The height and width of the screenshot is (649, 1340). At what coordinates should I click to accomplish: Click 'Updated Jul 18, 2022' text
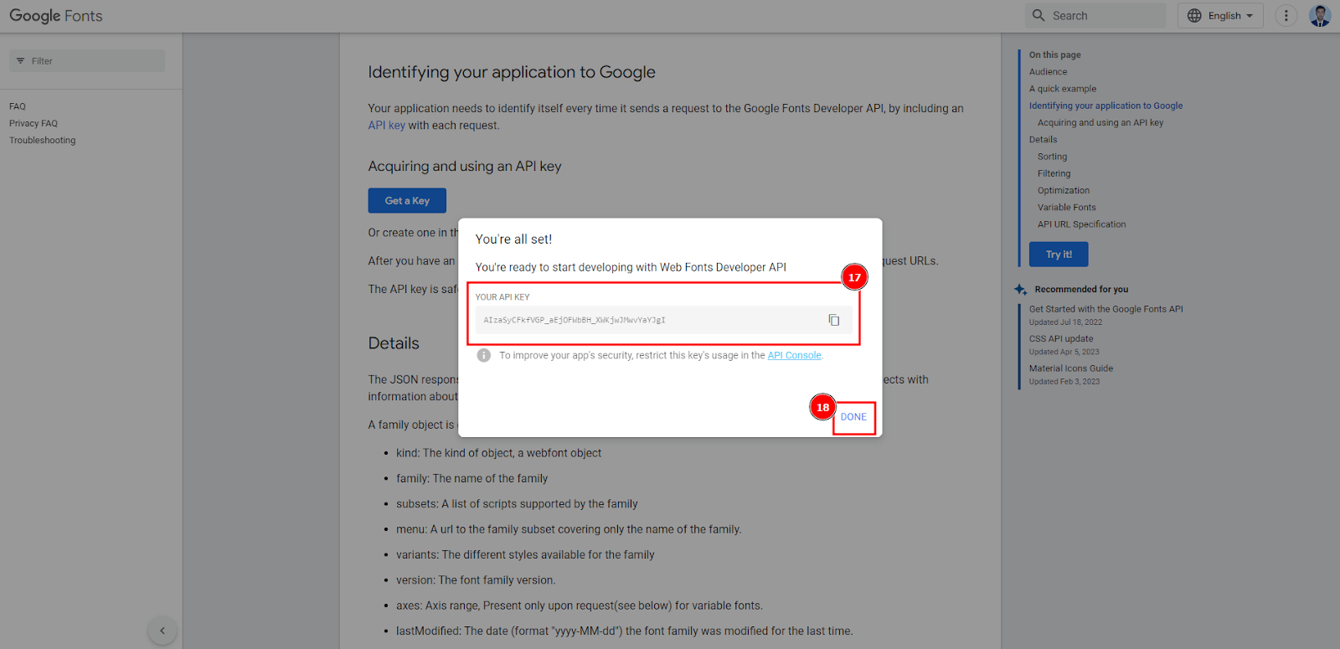pos(1065,322)
